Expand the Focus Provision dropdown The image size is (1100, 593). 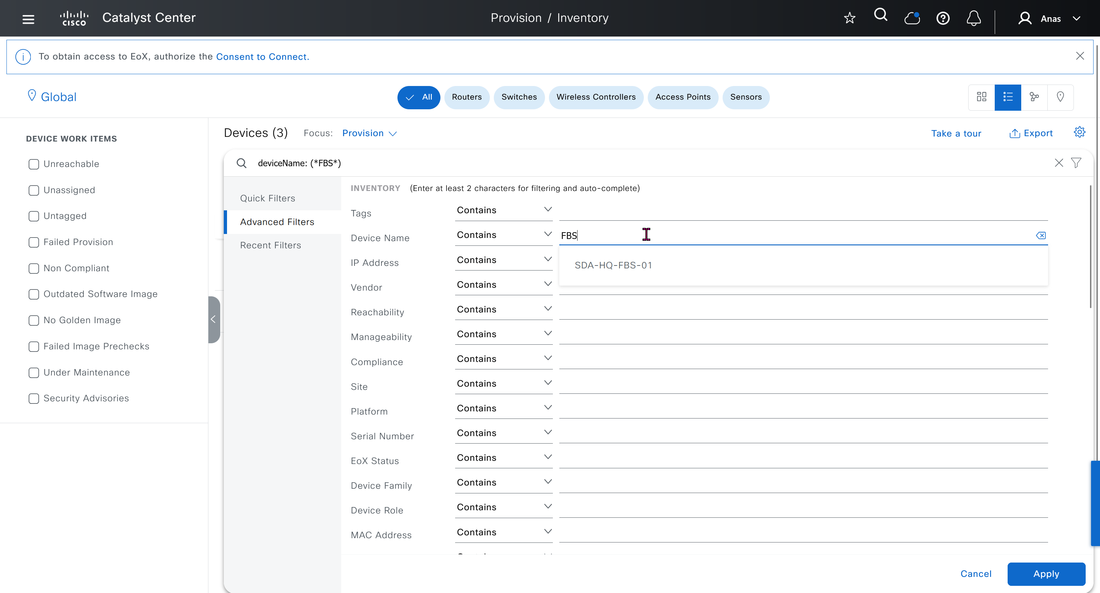[x=370, y=133]
